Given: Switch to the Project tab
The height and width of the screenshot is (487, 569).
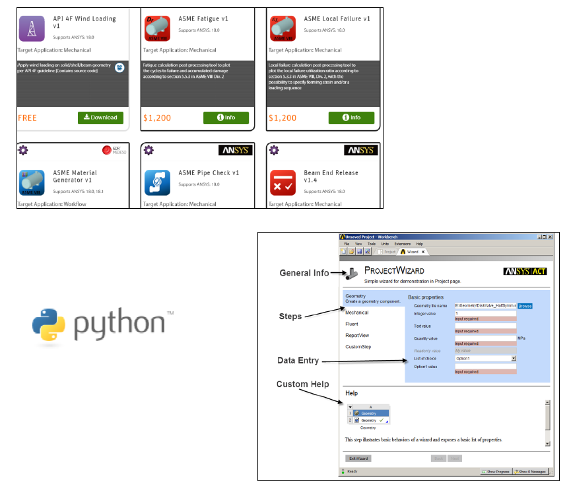Looking at the screenshot, I should pyautogui.click(x=387, y=252).
